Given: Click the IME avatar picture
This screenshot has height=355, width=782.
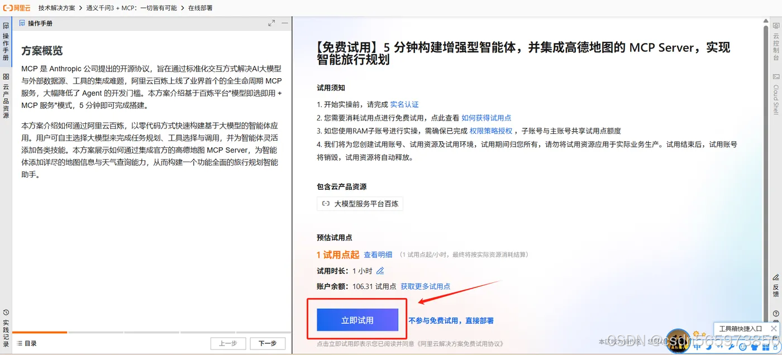Looking at the screenshot, I should [x=679, y=340].
